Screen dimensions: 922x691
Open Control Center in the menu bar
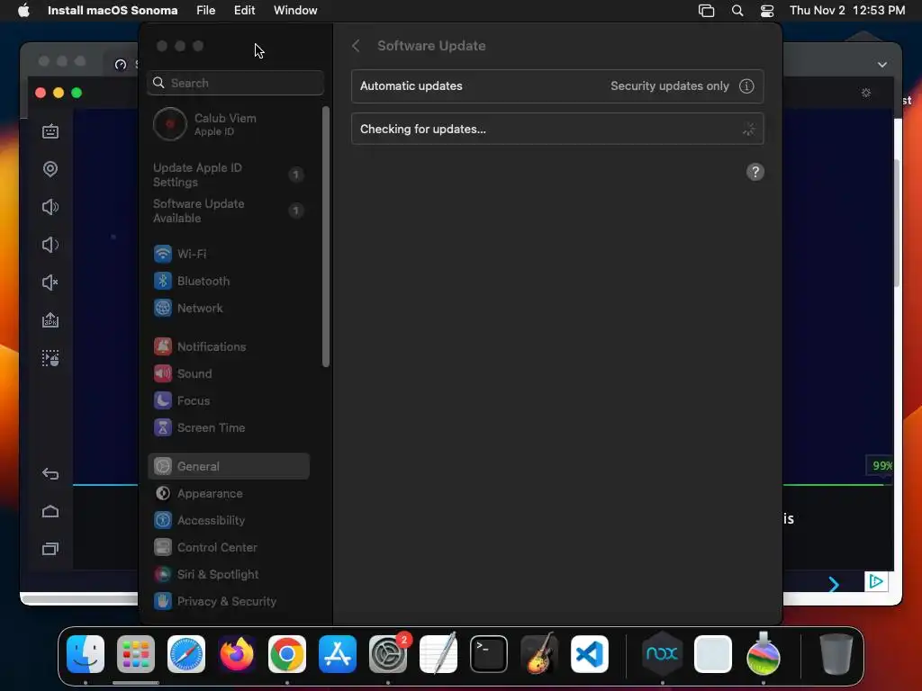[x=767, y=11]
